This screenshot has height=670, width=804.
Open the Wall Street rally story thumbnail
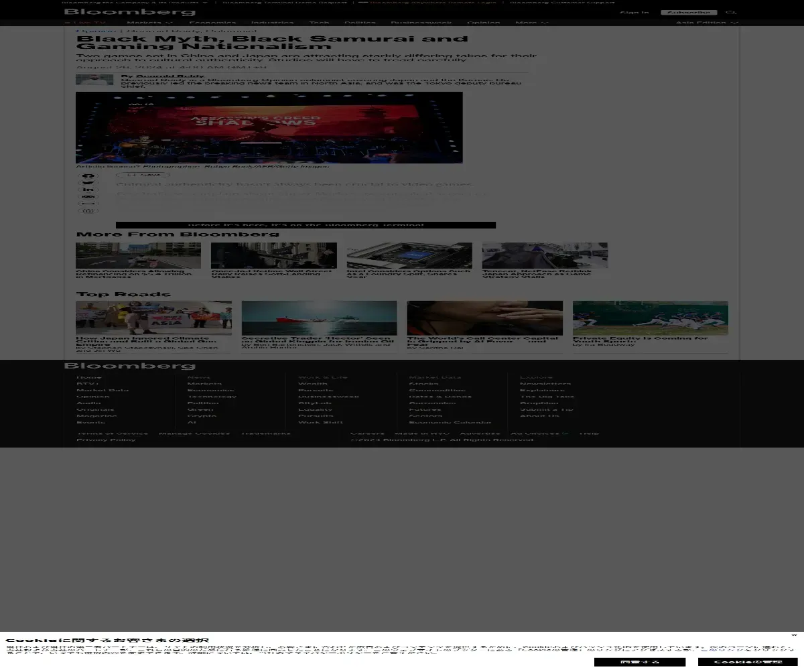pos(273,255)
